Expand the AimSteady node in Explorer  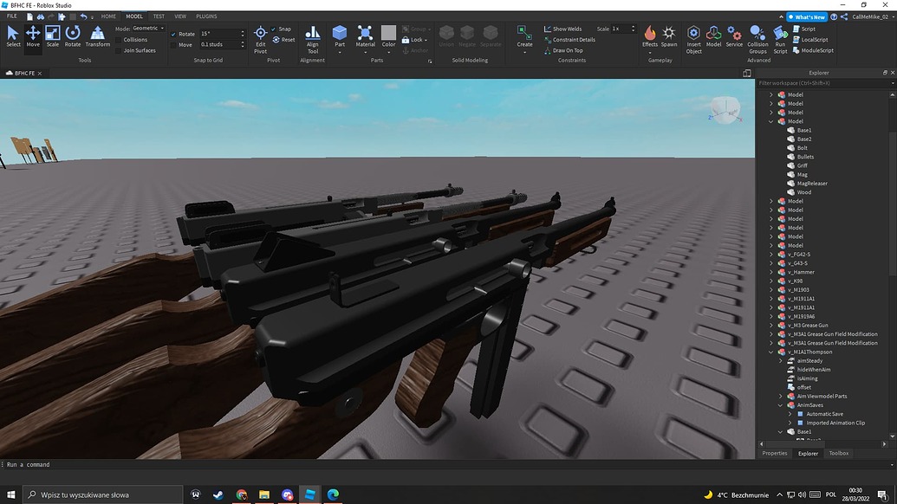pos(779,360)
